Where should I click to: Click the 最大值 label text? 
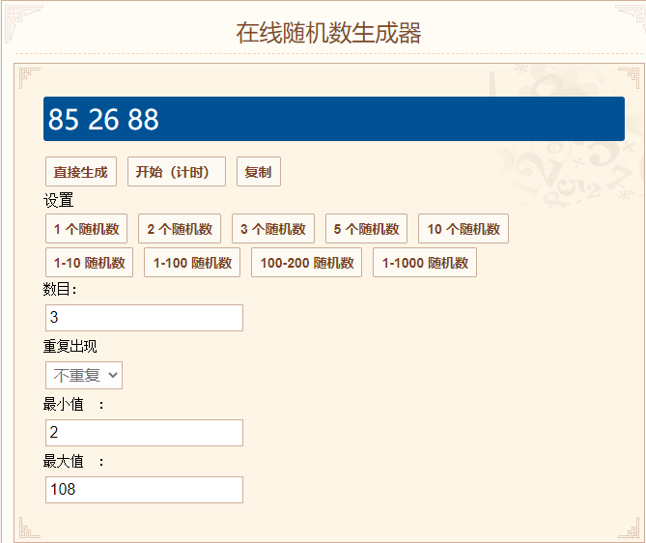click(x=64, y=462)
